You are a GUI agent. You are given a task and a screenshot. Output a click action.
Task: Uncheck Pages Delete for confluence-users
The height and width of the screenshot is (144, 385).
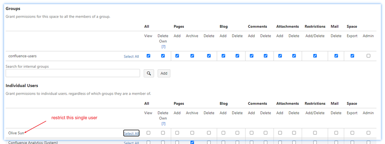[209, 56]
